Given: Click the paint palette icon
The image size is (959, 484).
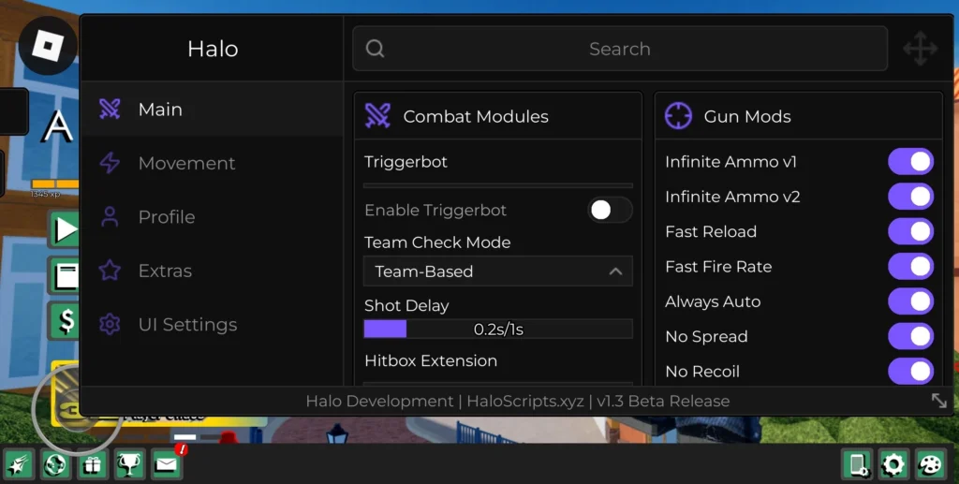Looking at the screenshot, I should coord(930,463).
